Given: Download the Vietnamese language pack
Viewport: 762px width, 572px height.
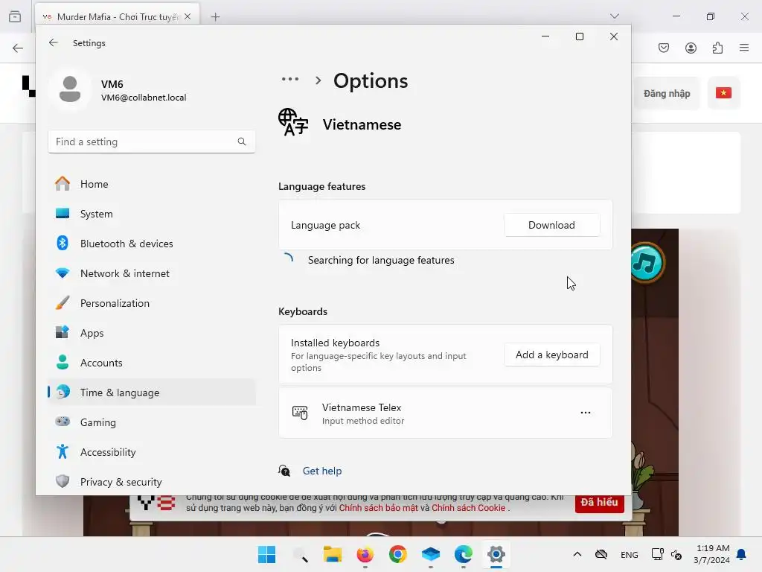Looking at the screenshot, I should click(551, 225).
